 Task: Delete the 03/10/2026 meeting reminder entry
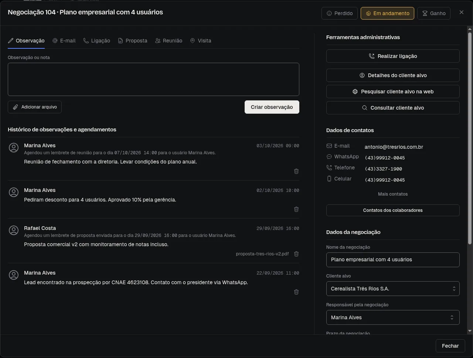coord(296,171)
